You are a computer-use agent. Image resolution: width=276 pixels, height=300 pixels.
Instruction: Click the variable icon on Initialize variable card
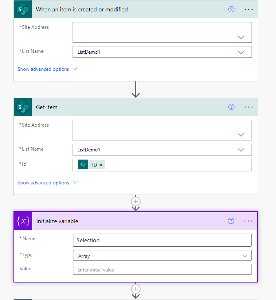click(x=23, y=221)
